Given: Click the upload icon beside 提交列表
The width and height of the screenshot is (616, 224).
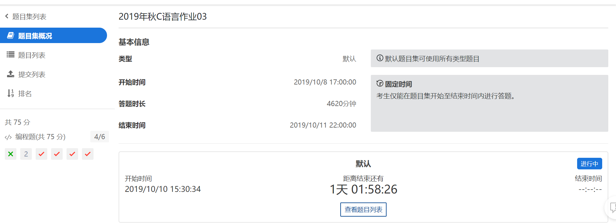Looking at the screenshot, I should (11, 74).
